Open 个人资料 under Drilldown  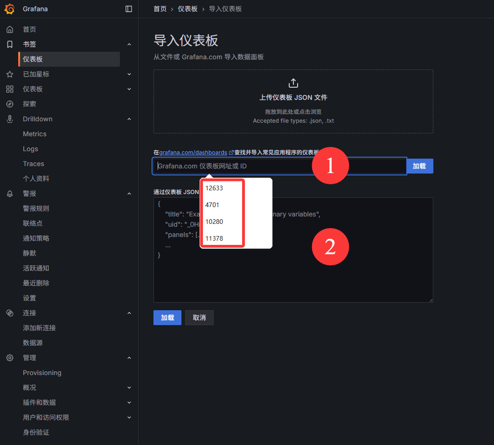[36, 179]
